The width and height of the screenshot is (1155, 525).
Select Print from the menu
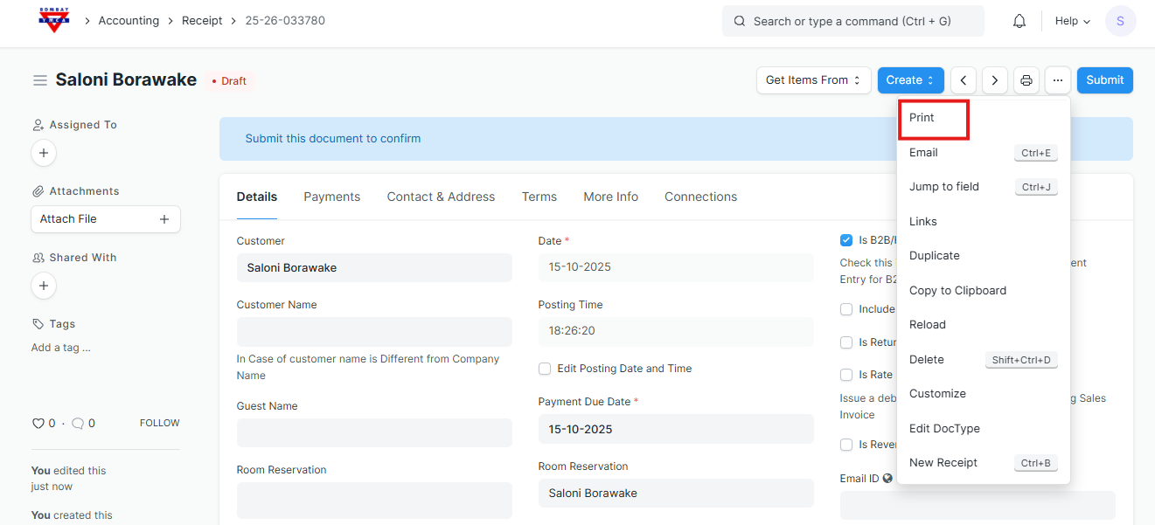coord(922,118)
